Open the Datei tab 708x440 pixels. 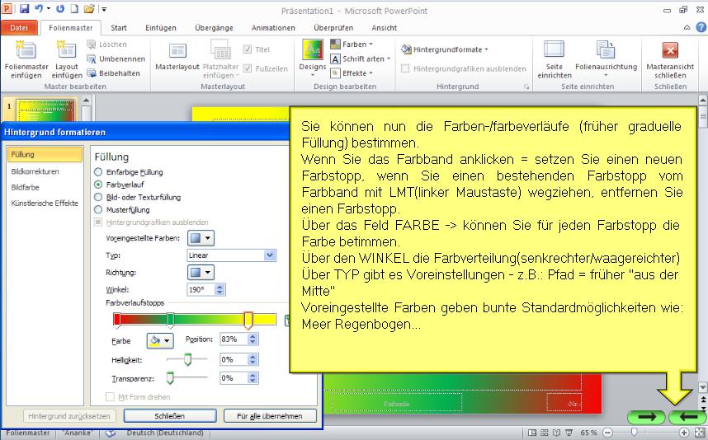18,27
